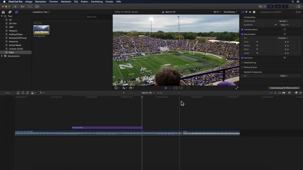This screenshot has width=303, height=170.
Task: Expand the Generatoren tree category
Action: [2, 56]
